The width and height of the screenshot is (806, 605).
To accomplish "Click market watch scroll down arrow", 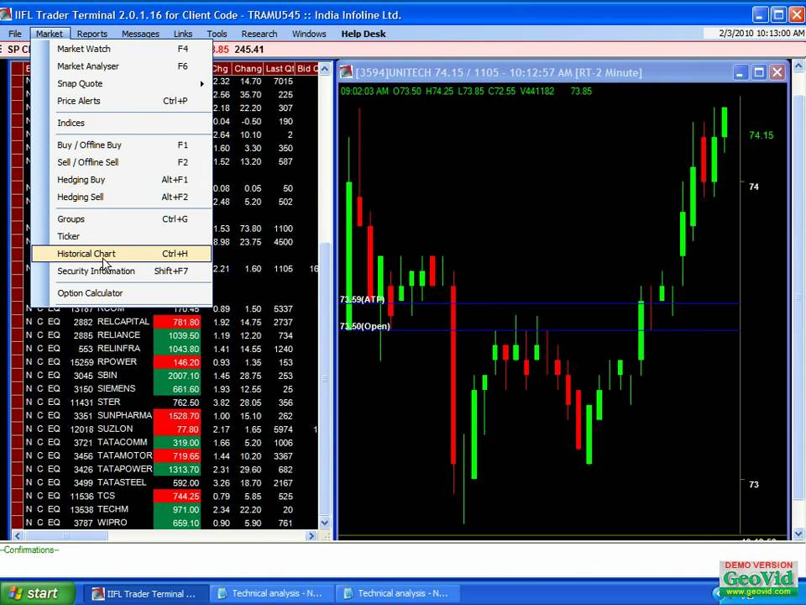I will [324, 523].
